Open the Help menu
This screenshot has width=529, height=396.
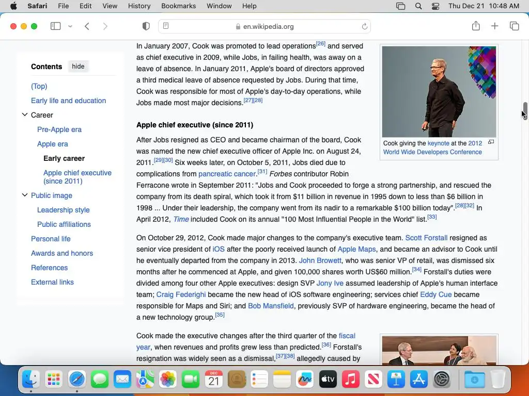pyautogui.click(x=250, y=6)
